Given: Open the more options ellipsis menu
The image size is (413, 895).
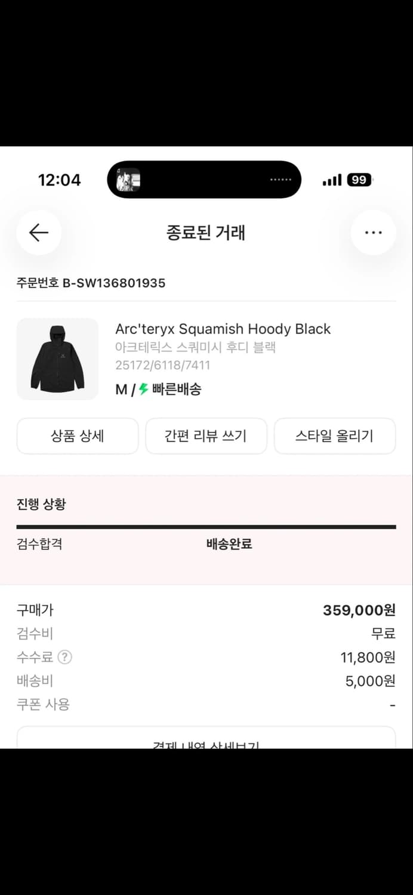Looking at the screenshot, I should tap(373, 233).
